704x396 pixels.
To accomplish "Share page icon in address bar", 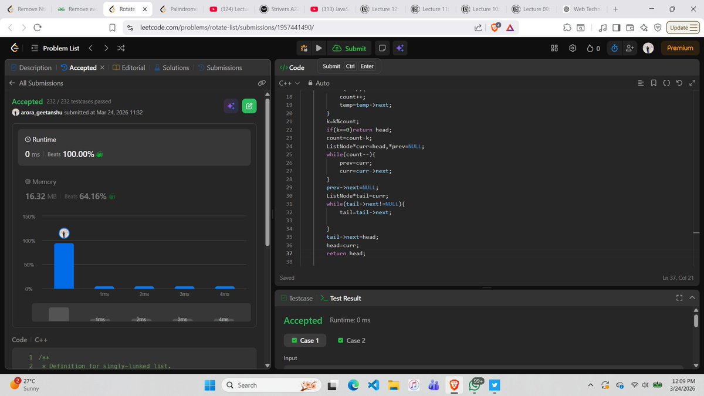I will [478, 28].
